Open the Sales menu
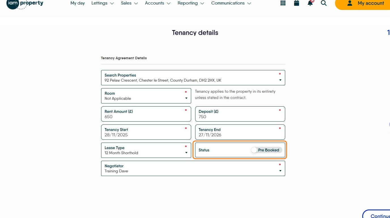 (x=129, y=3)
